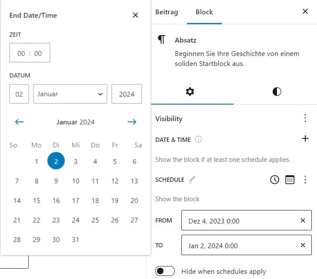Choose January 19 in the calendar
The width and height of the screenshot is (317, 279).
[x=115, y=200]
